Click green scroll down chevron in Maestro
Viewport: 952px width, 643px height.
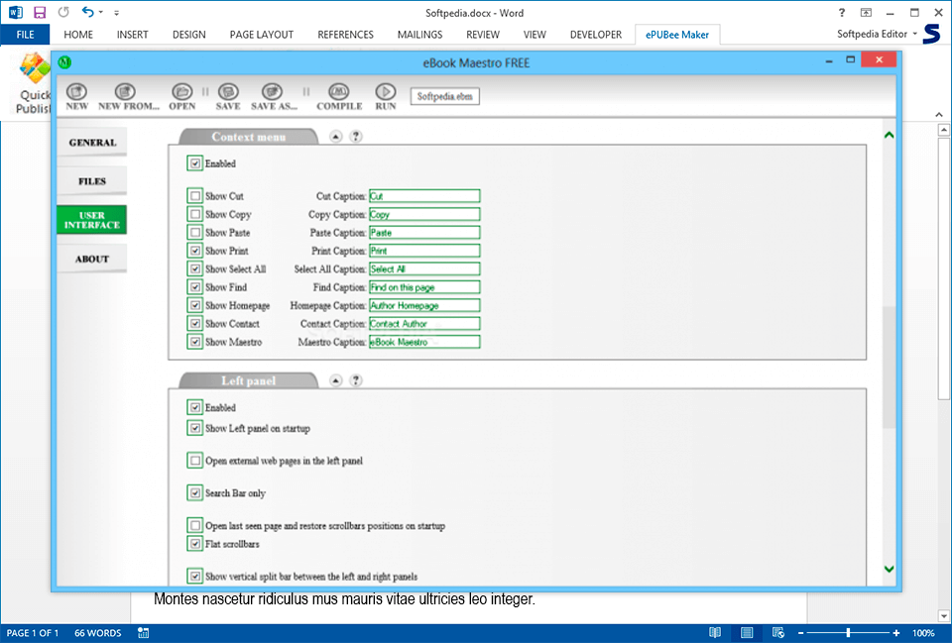coord(889,569)
